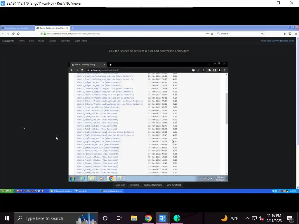Image resolution: width=299 pixels, height=224 pixels.
Task: Open Chrome tab search chevron in the VM
Action: click(x=209, y=65)
